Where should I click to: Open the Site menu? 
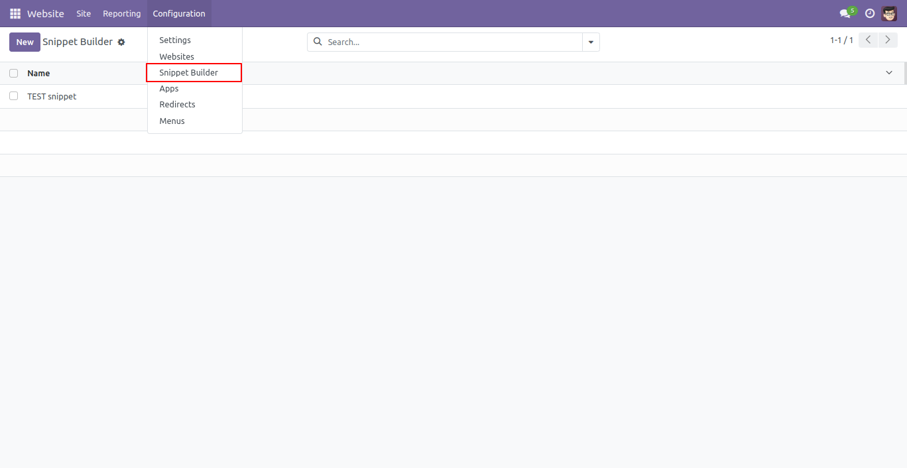tap(84, 13)
